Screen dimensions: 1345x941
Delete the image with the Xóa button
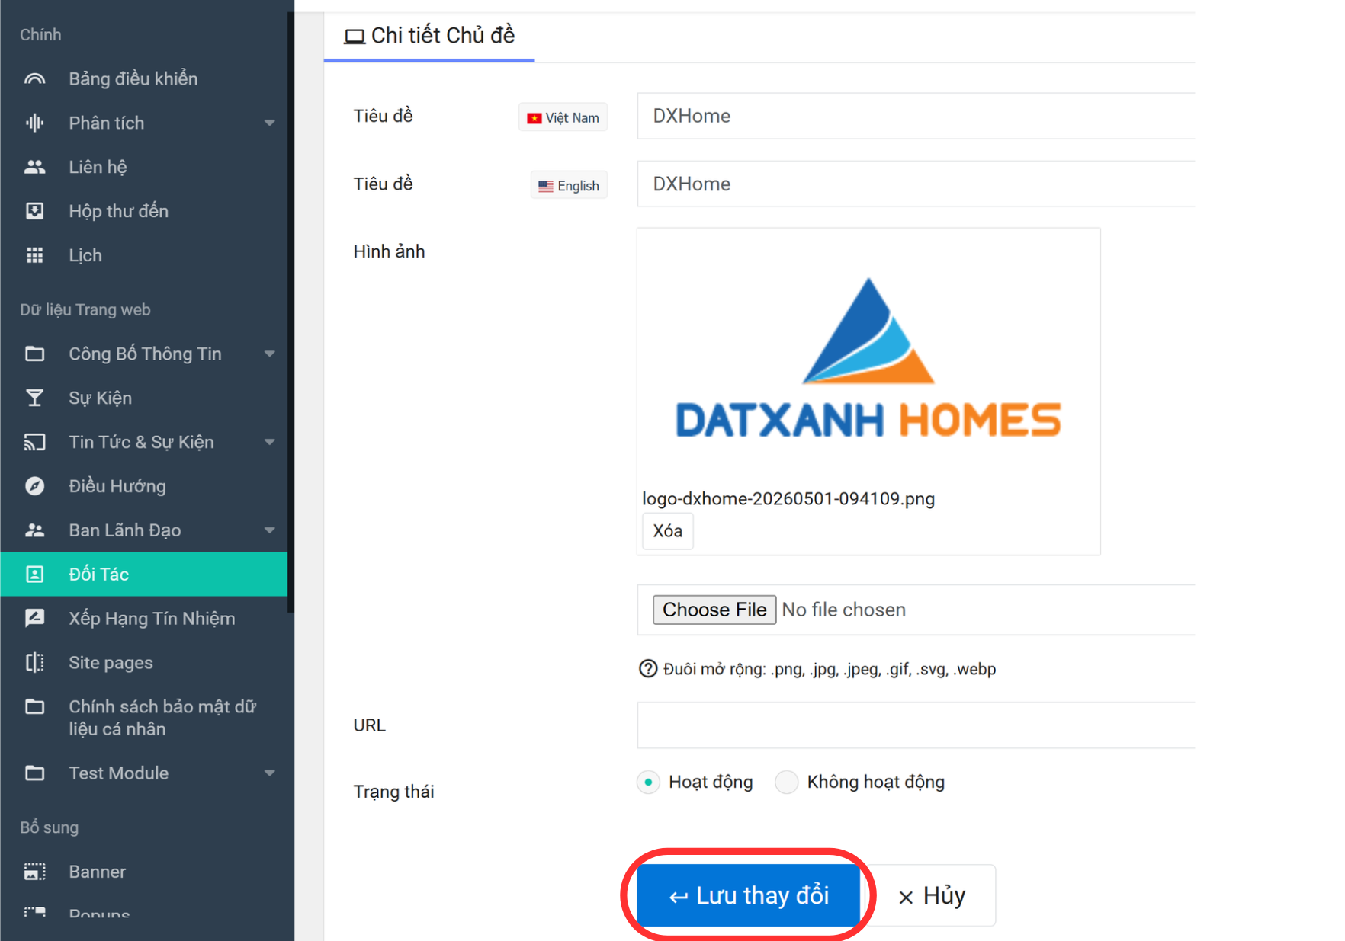[668, 531]
